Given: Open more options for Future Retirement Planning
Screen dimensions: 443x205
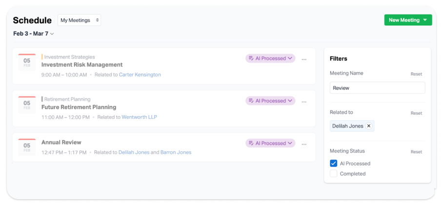Looking at the screenshot, I should (304, 102).
